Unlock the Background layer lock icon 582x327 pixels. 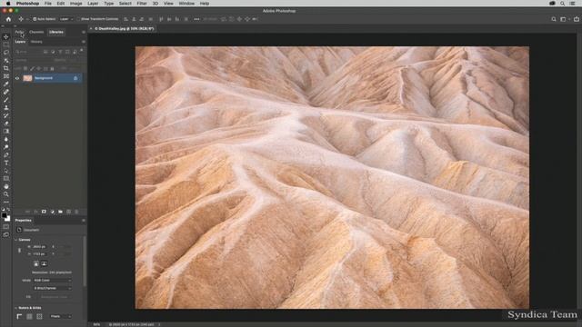(x=75, y=78)
